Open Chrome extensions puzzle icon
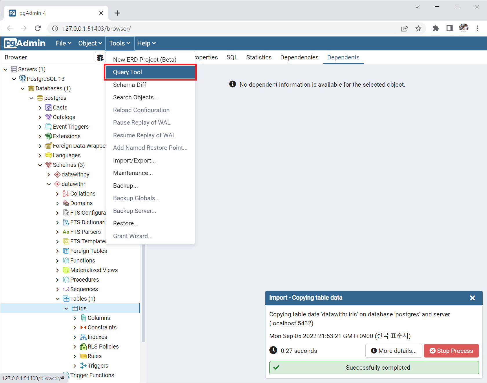The image size is (487, 383). pos(435,28)
